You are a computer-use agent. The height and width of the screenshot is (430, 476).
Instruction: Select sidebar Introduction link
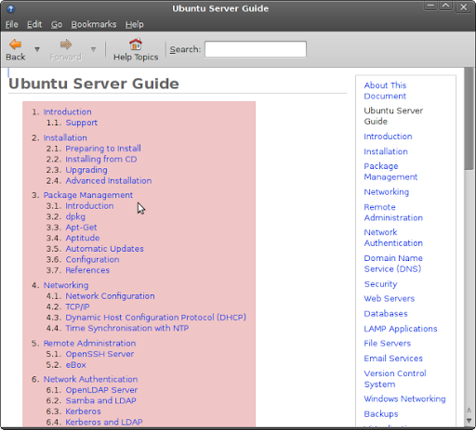tap(388, 137)
